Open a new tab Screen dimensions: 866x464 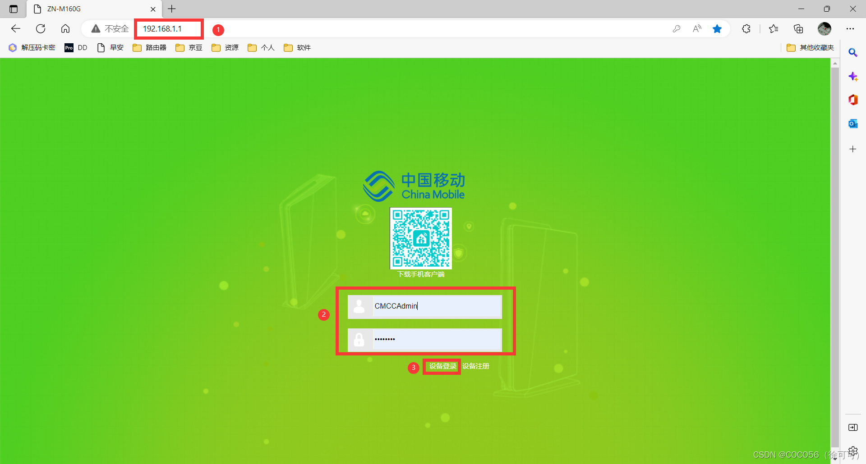pyautogui.click(x=172, y=9)
